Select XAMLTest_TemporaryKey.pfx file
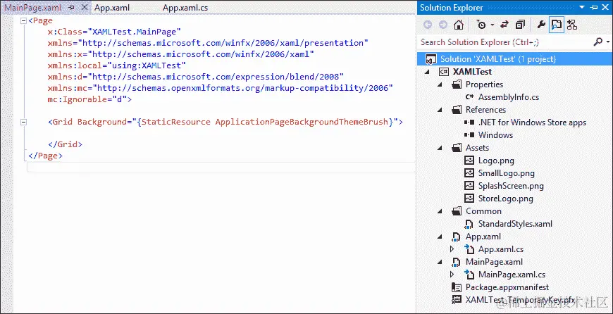 click(x=521, y=300)
